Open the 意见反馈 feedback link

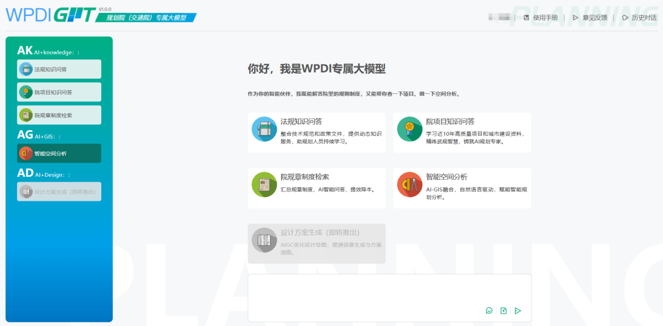[x=590, y=18]
